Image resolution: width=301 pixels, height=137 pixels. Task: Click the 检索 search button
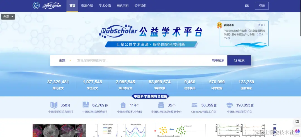(239, 60)
